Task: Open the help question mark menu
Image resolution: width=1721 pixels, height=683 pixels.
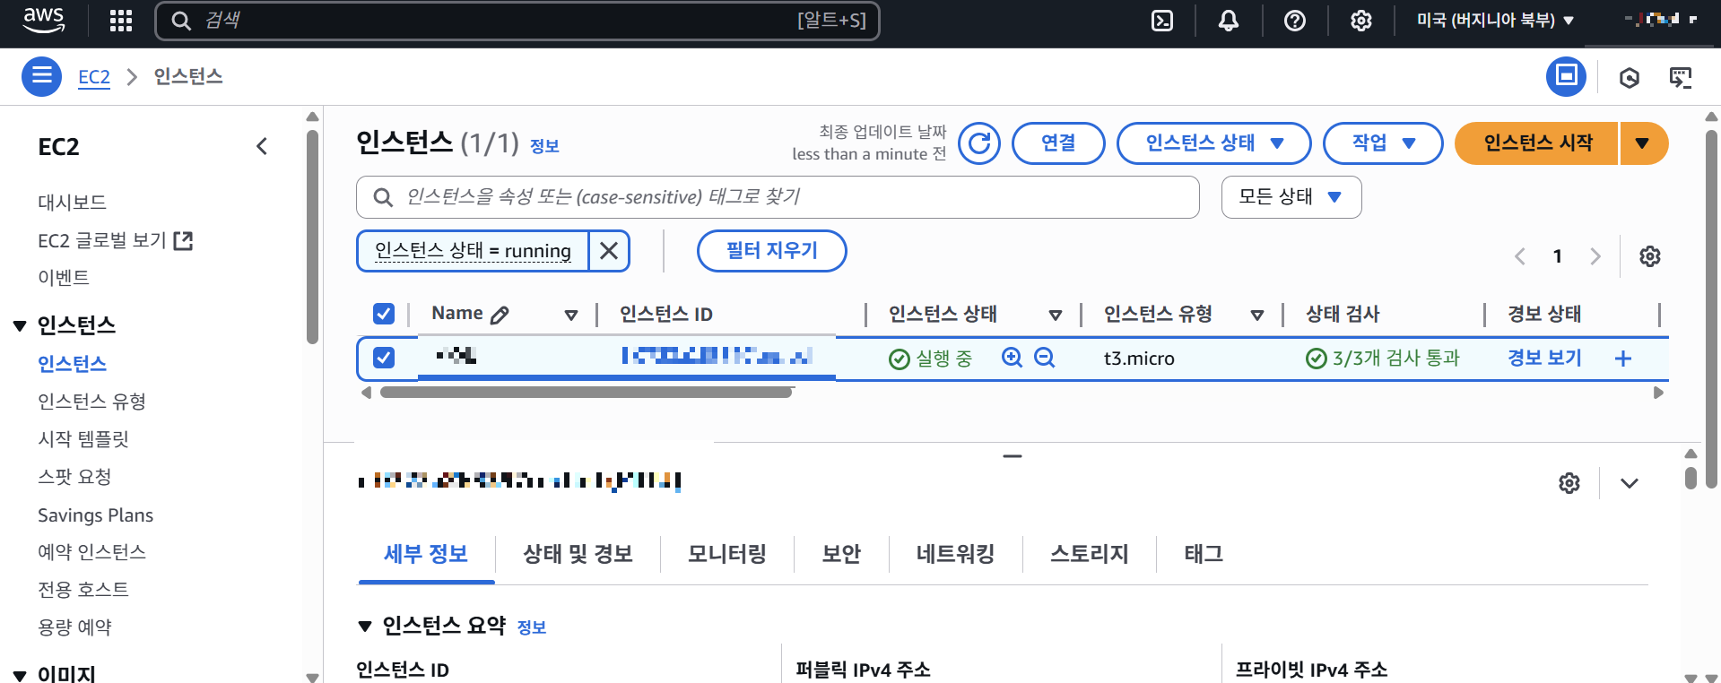Action: pyautogui.click(x=1295, y=21)
